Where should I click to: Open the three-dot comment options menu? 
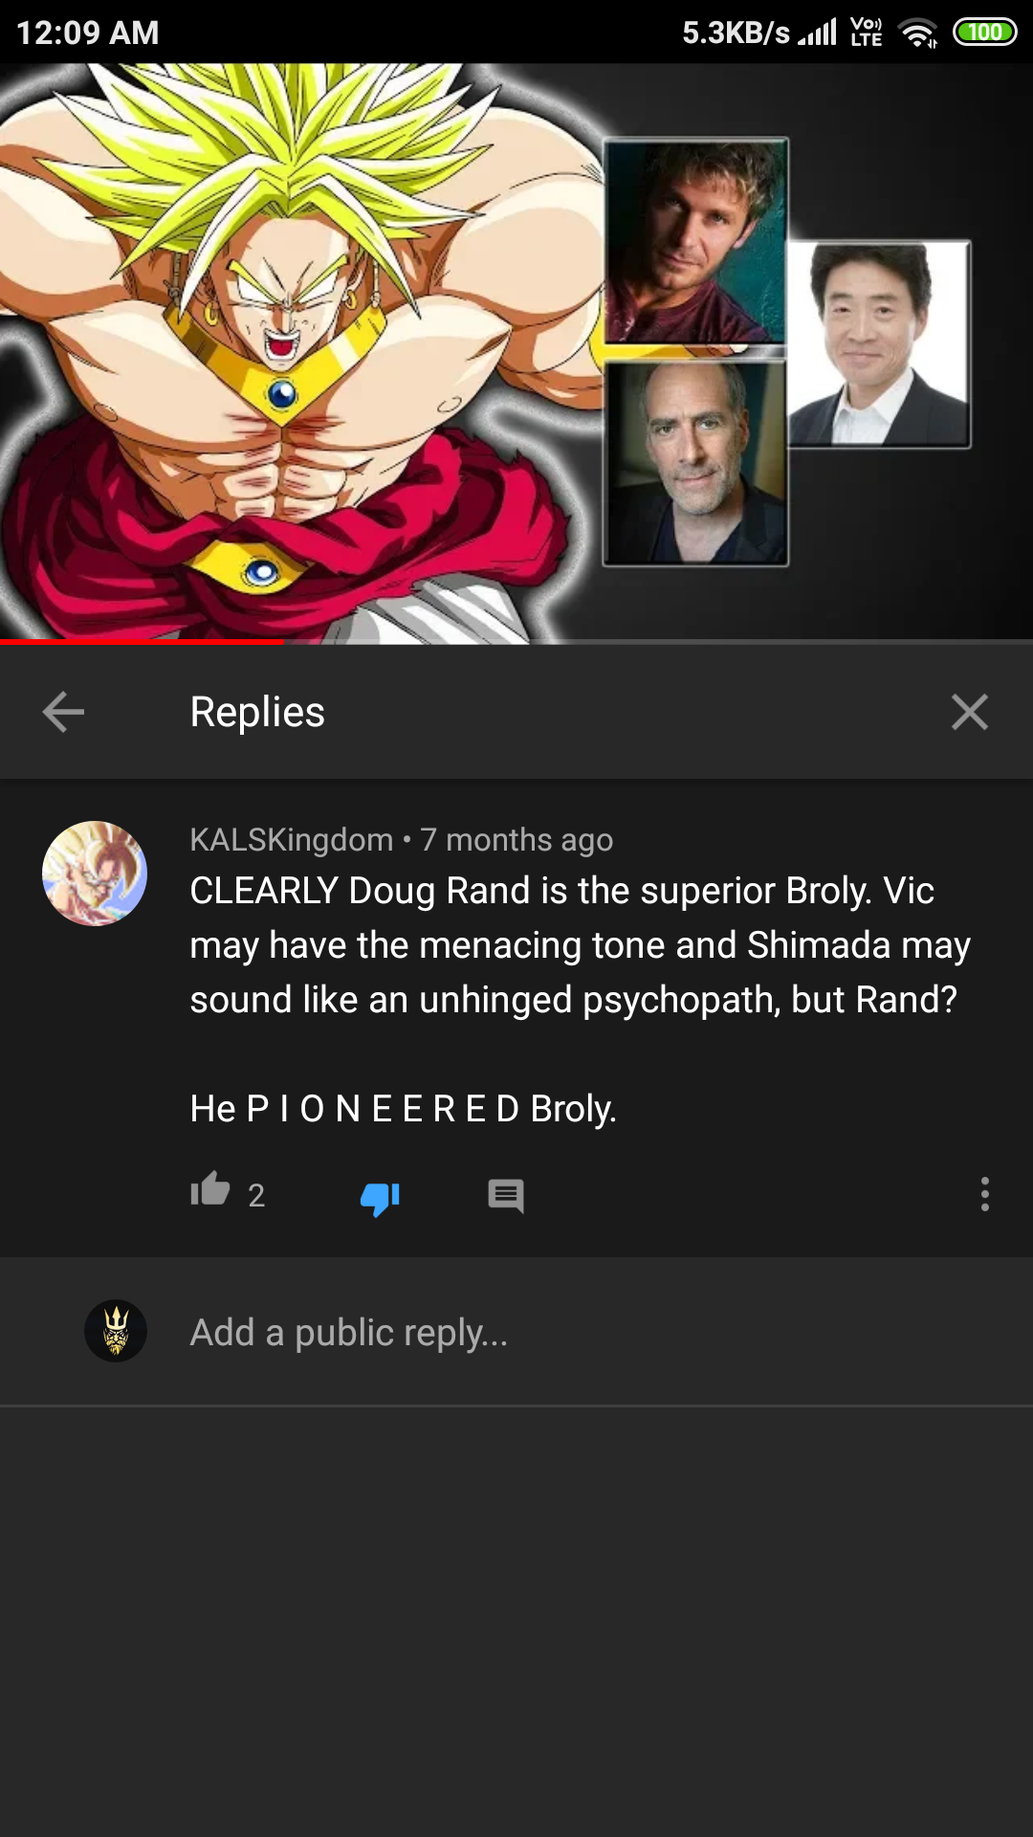pos(984,1194)
